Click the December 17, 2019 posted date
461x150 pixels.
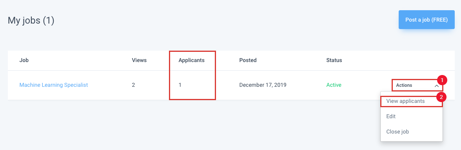pyautogui.click(x=263, y=85)
